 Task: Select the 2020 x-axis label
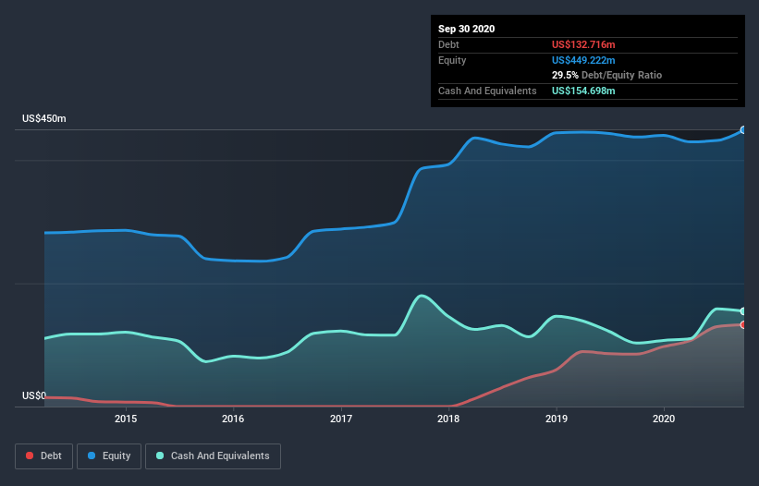point(664,419)
